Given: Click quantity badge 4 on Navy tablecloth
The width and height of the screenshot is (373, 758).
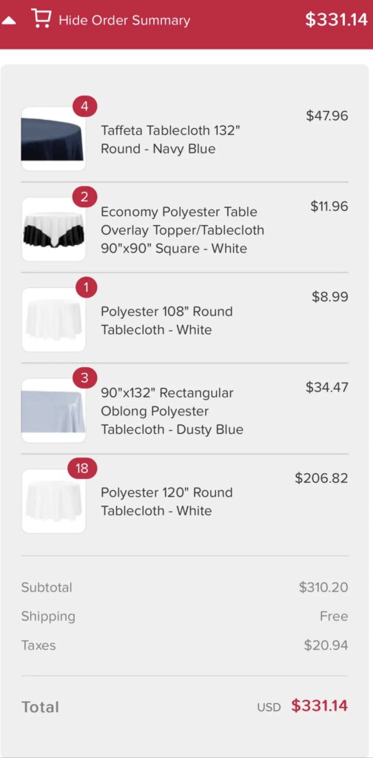Looking at the screenshot, I should pos(85,107).
